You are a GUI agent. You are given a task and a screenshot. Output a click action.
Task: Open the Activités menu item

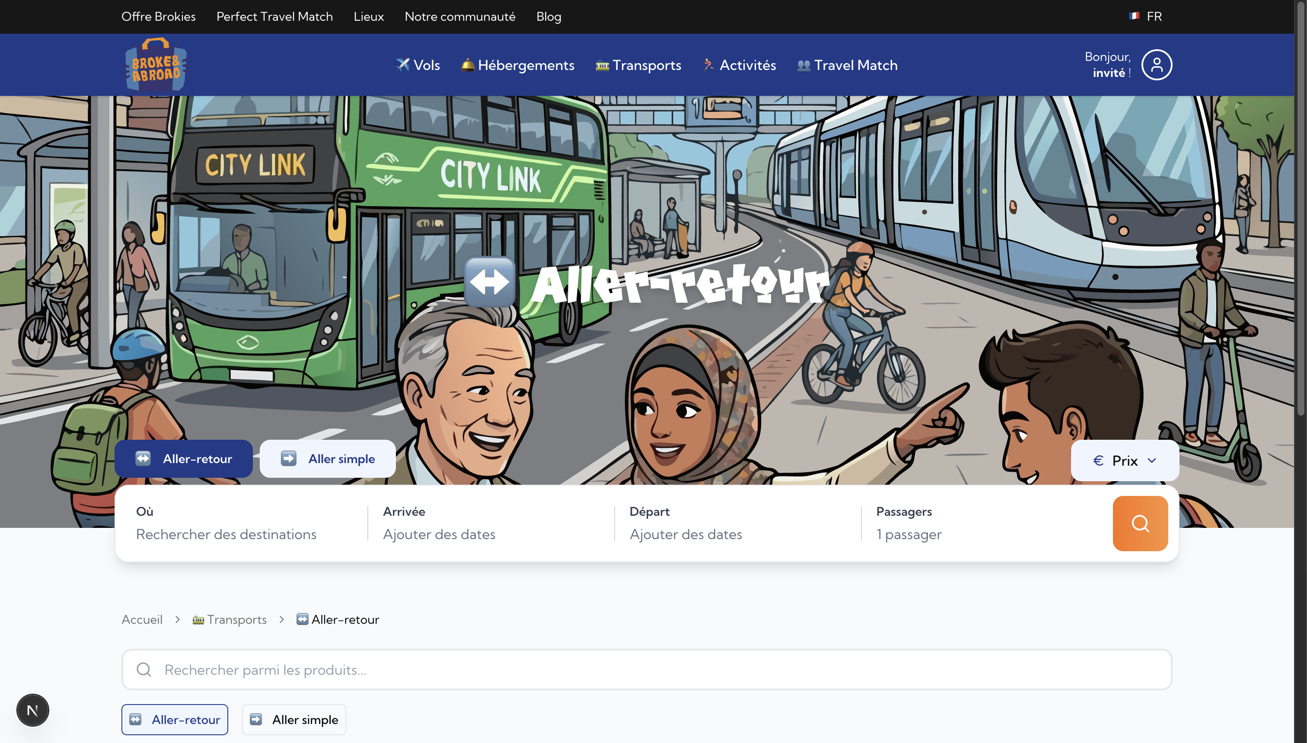click(739, 65)
